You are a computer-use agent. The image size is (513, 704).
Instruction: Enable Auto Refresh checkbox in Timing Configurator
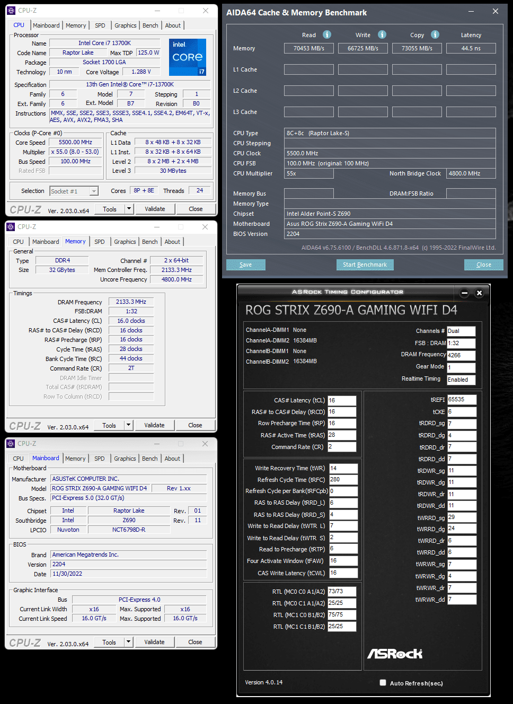coord(383,683)
